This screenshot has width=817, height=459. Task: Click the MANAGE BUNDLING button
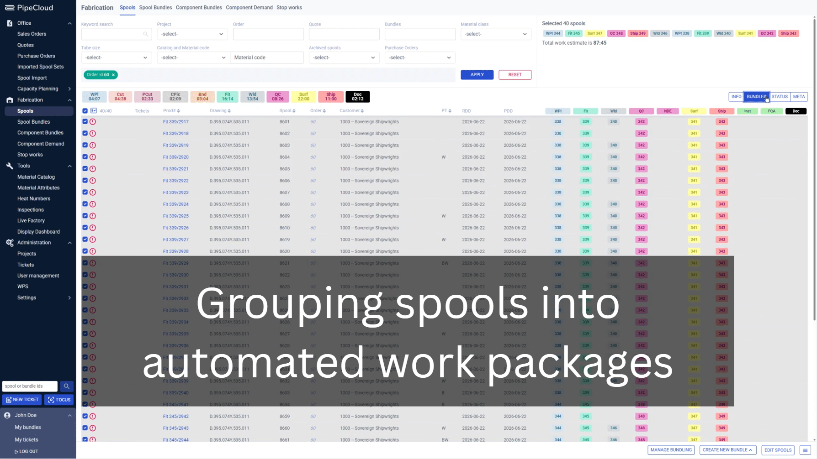(x=671, y=450)
